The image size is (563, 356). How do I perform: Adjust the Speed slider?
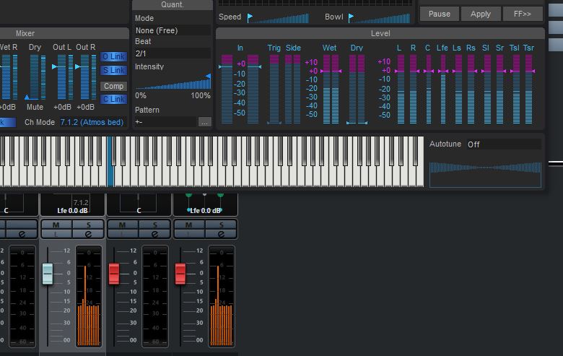[x=279, y=18]
